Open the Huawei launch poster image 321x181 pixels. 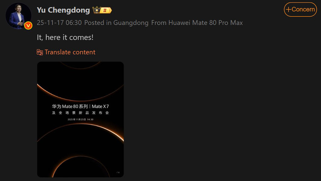point(81,120)
